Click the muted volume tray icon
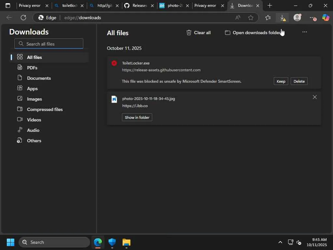The width and height of the screenshot is (333, 250). coord(299,242)
